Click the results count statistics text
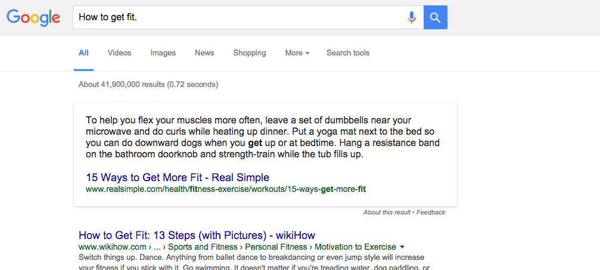The height and width of the screenshot is (270, 600). coord(148,85)
